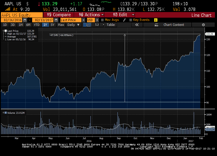Click the Volume 23.012M legend label
217x156 pixels.
[x=16, y=113]
